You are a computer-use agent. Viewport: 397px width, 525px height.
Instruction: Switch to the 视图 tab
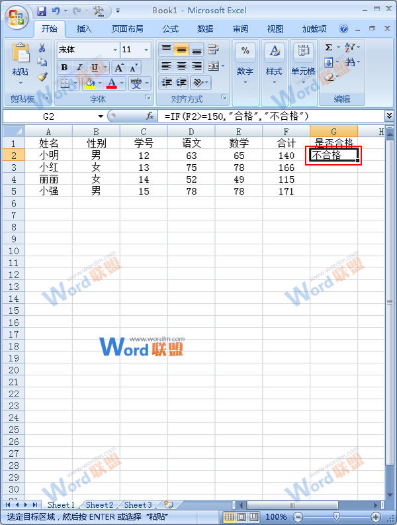pyautogui.click(x=275, y=29)
